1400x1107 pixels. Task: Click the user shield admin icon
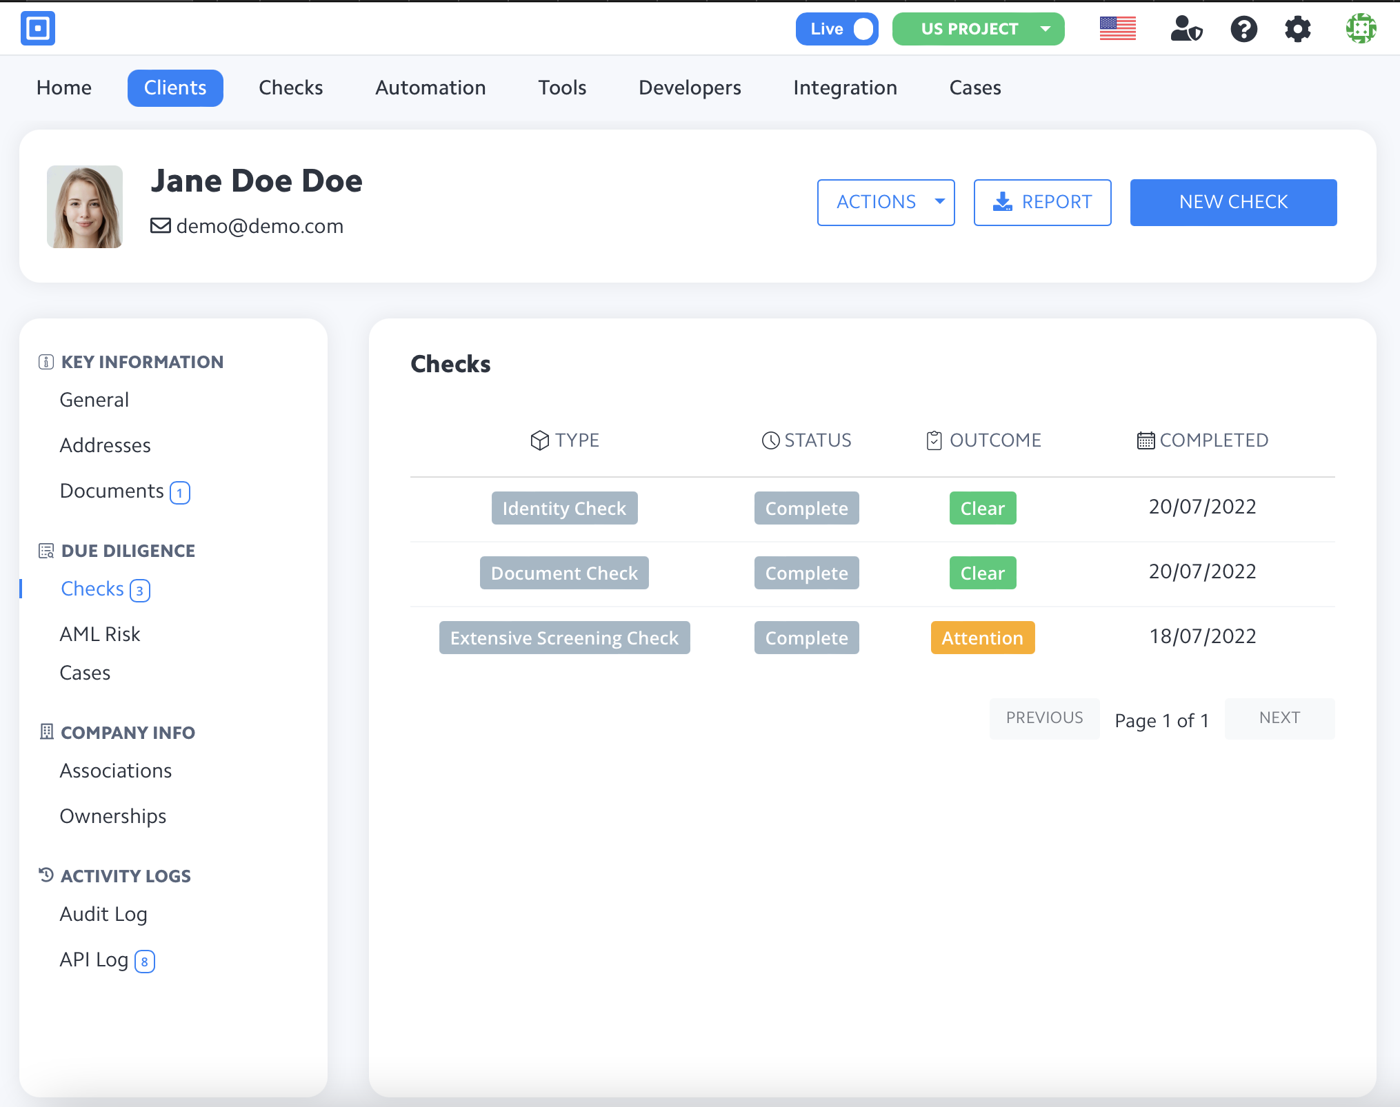click(1186, 29)
